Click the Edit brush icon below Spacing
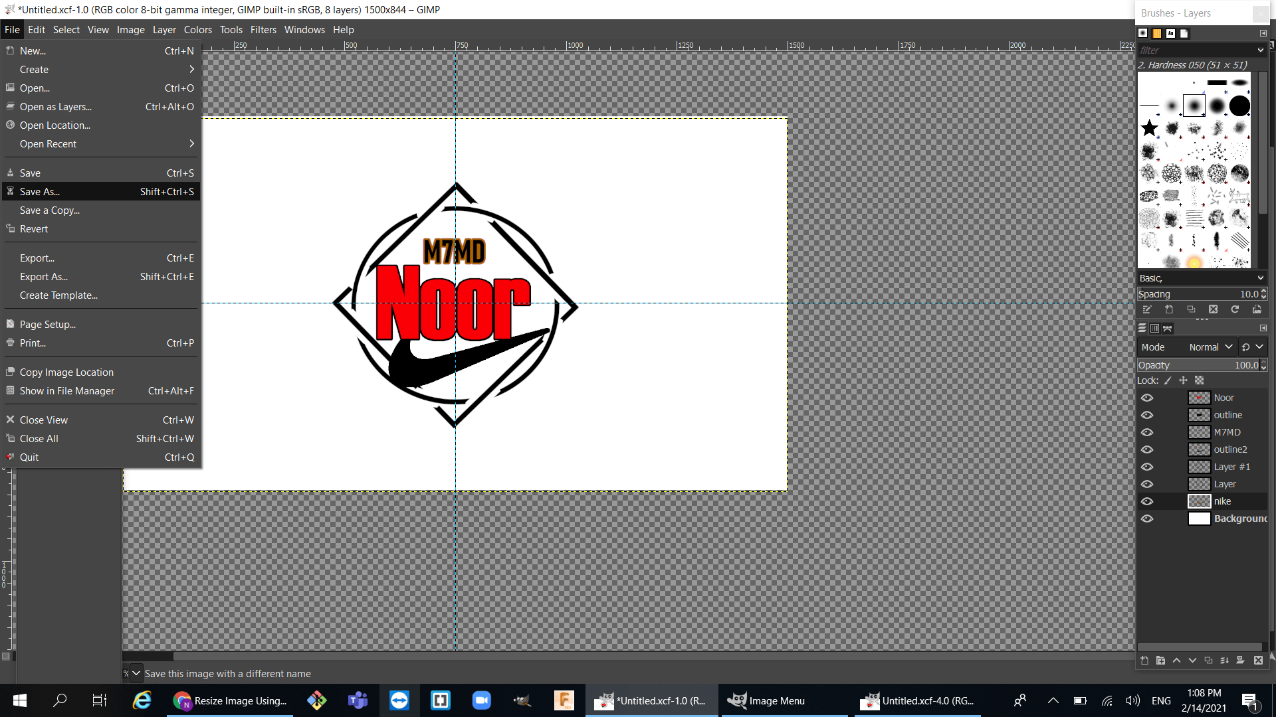Viewport: 1276px width, 717px height. coord(1146,309)
